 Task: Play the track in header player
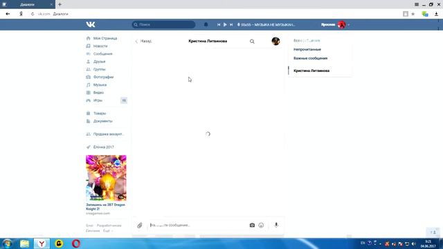pos(225,25)
